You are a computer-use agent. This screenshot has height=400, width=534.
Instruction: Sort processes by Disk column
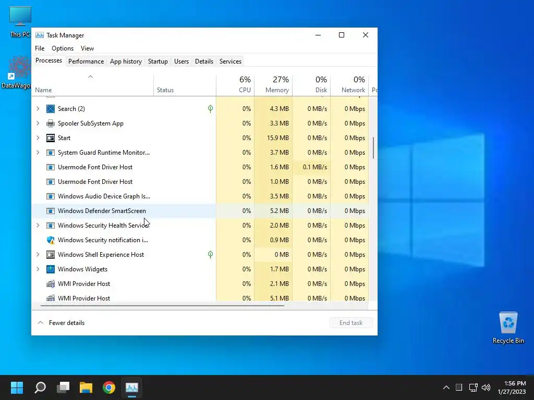(312, 85)
